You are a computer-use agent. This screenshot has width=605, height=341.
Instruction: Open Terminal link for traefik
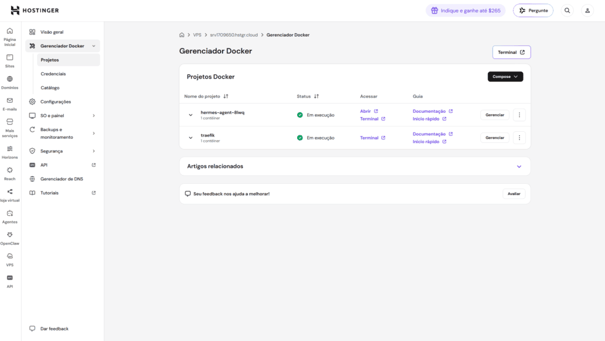[372, 138]
